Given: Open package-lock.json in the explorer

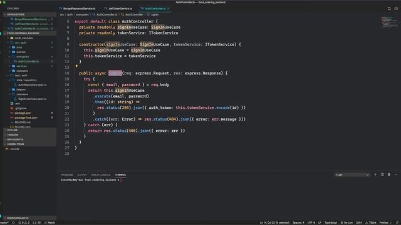Looking at the screenshot, I should click(26, 117).
